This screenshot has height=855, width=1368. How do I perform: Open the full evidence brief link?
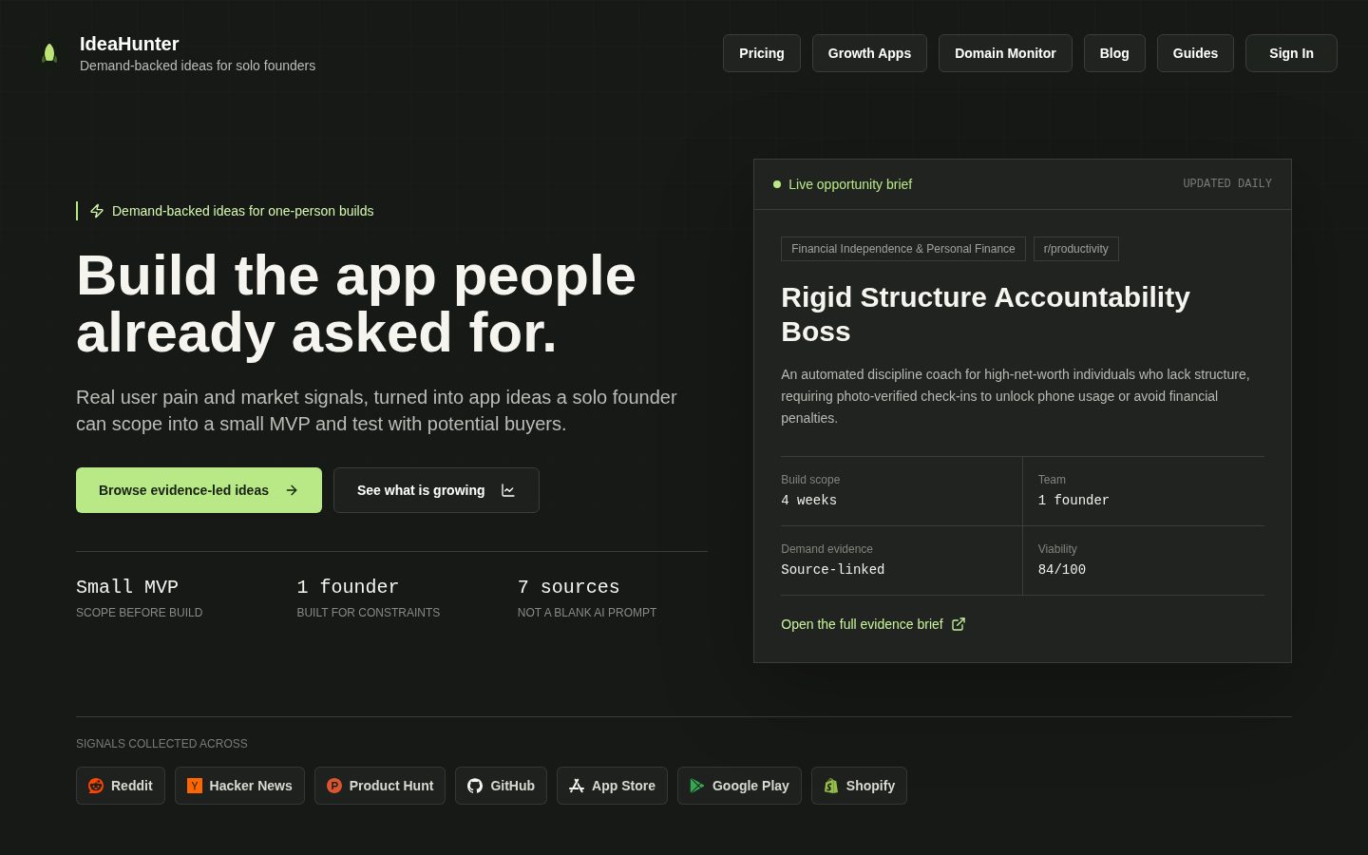pyautogui.click(x=873, y=624)
